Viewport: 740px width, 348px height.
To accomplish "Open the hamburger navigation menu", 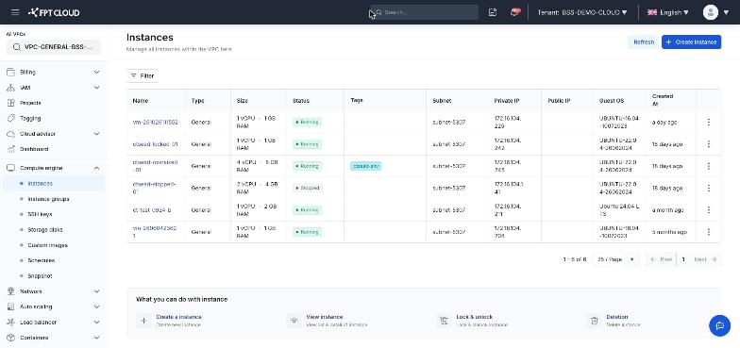I will click(x=15, y=12).
